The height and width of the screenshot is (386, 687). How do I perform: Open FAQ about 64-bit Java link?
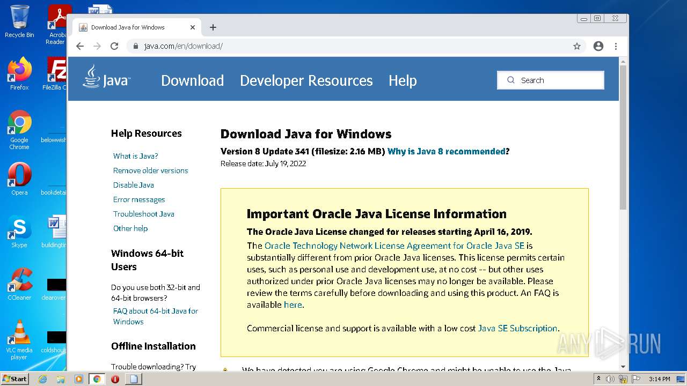coord(156,316)
